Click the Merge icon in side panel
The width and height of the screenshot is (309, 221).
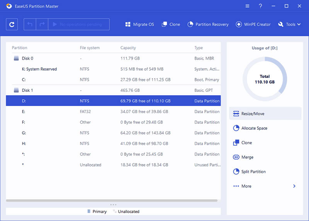[x=236, y=157]
